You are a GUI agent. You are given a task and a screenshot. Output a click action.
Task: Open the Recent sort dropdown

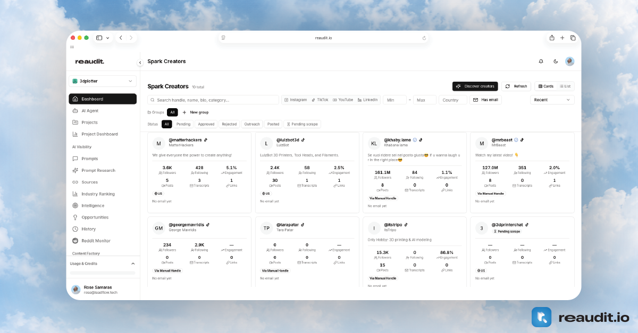click(552, 100)
